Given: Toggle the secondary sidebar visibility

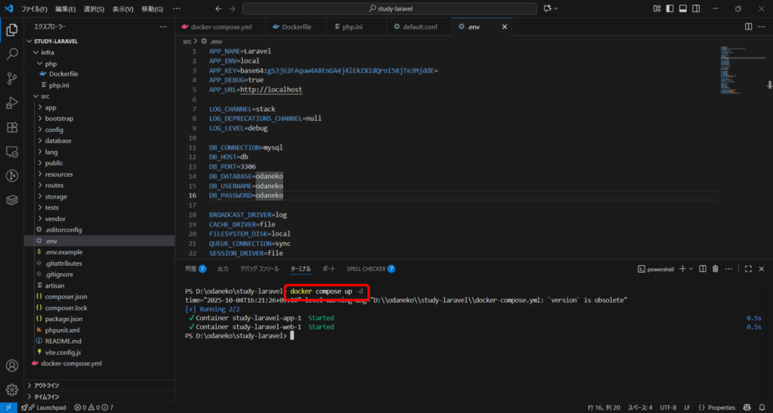Looking at the screenshot, I should pyautogui.click(x=695, y=8).
